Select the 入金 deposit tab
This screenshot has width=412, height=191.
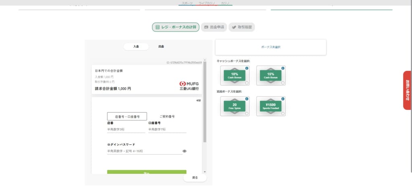pyautogui.click(x=136, y=47)
